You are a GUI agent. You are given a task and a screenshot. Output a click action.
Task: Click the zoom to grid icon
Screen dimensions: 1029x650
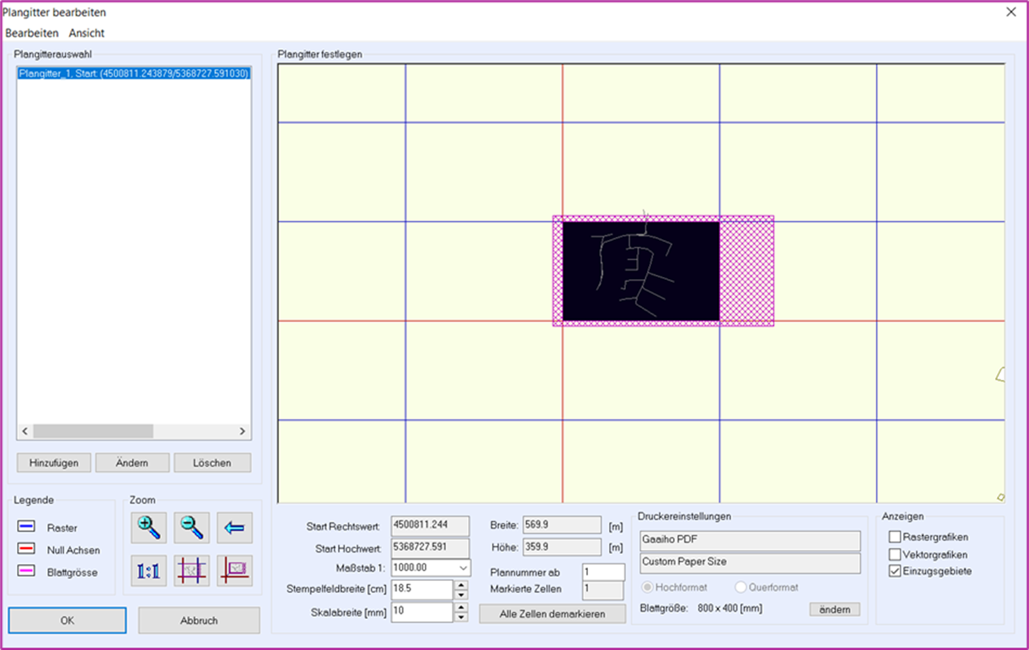pyautogui.click(x=191, y=571)
